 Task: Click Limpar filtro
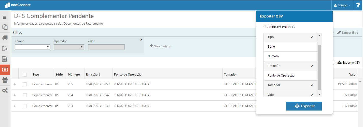pos(348,33)
